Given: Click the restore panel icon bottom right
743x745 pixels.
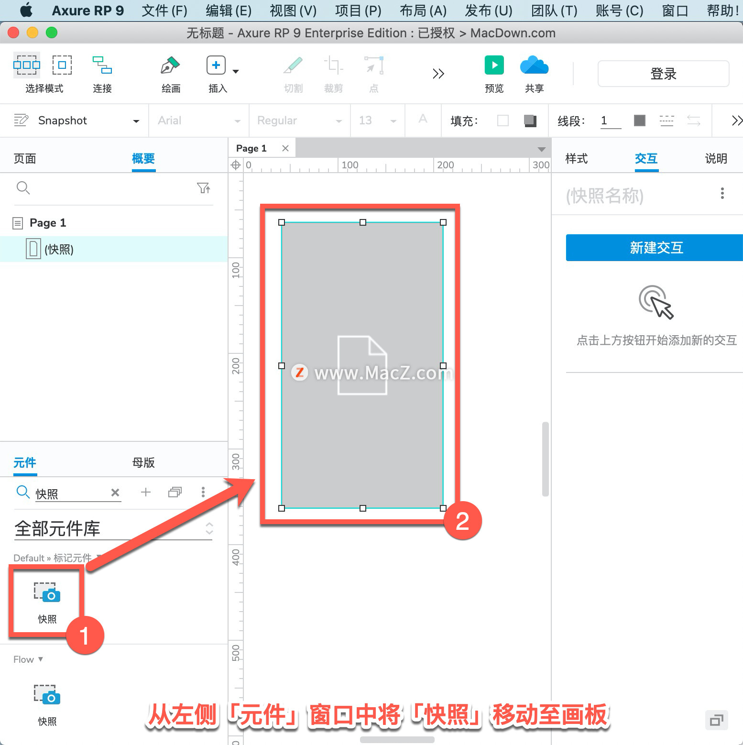Looking at the screenshot, I should 716,720.
